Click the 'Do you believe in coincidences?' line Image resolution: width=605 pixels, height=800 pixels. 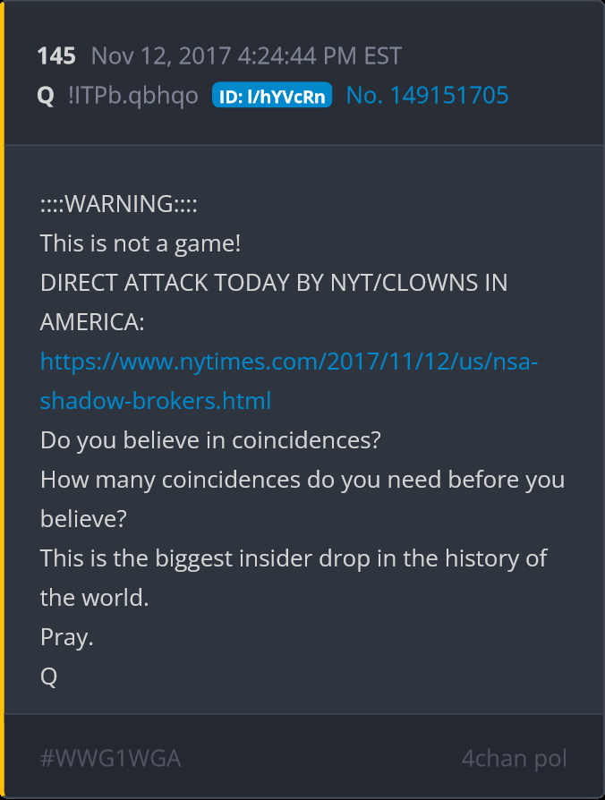[x=210, y=440]
